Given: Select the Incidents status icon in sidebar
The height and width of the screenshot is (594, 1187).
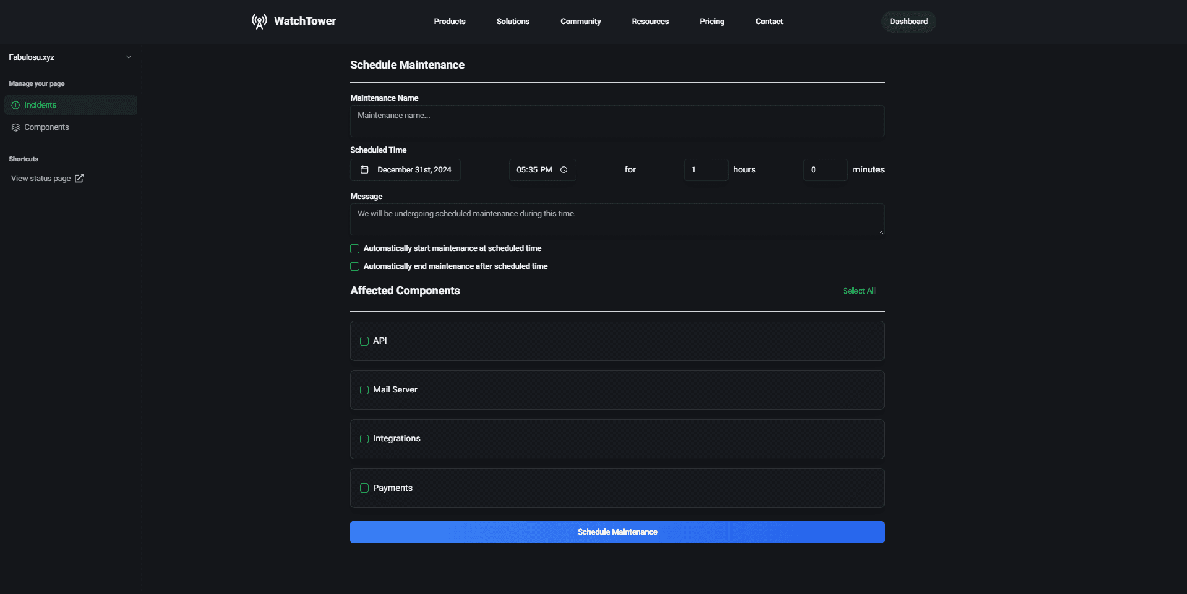Looking at the screenshot, I should tap(15, 105).
